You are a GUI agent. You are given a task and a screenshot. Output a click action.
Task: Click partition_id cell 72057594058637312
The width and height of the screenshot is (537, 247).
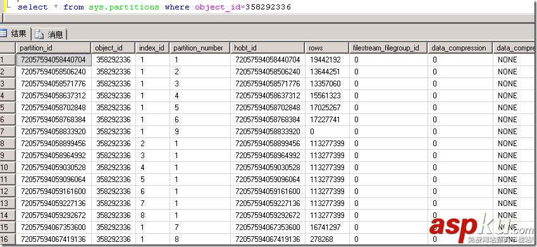click(x=53, y=96)
